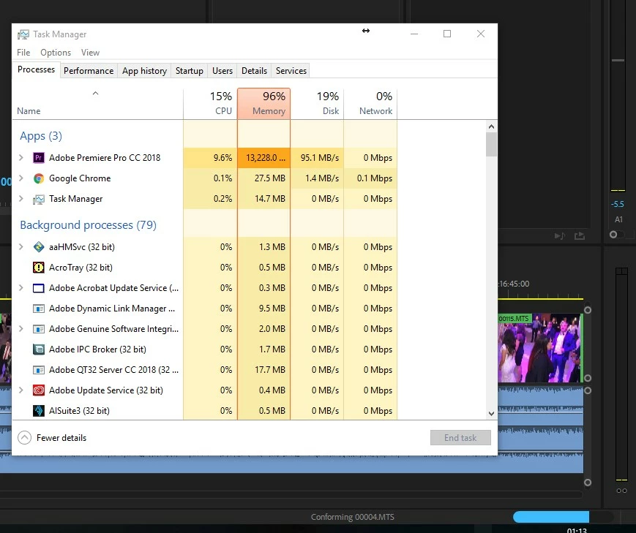
Task: Click the scroll down arrow of process list
Action: pos(491,414)
